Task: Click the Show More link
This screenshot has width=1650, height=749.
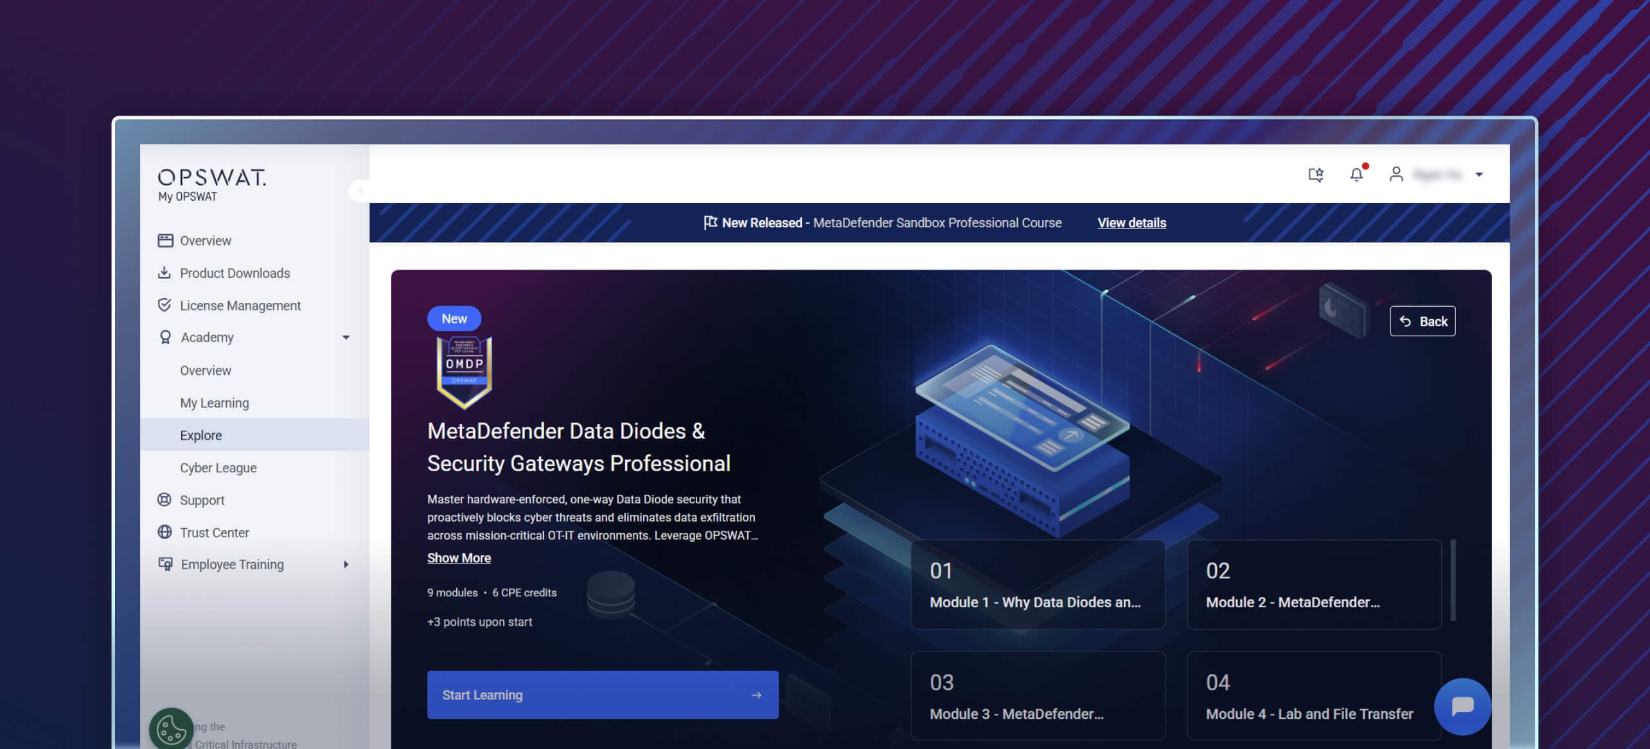Action: [x=459, y=558]
